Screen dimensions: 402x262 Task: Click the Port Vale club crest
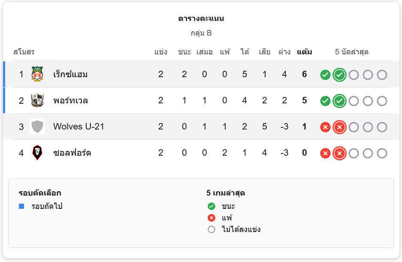(x=37, y=100)
